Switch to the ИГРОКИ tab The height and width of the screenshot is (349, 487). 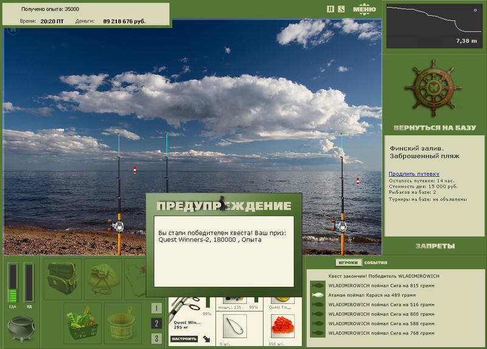point(348,263)
